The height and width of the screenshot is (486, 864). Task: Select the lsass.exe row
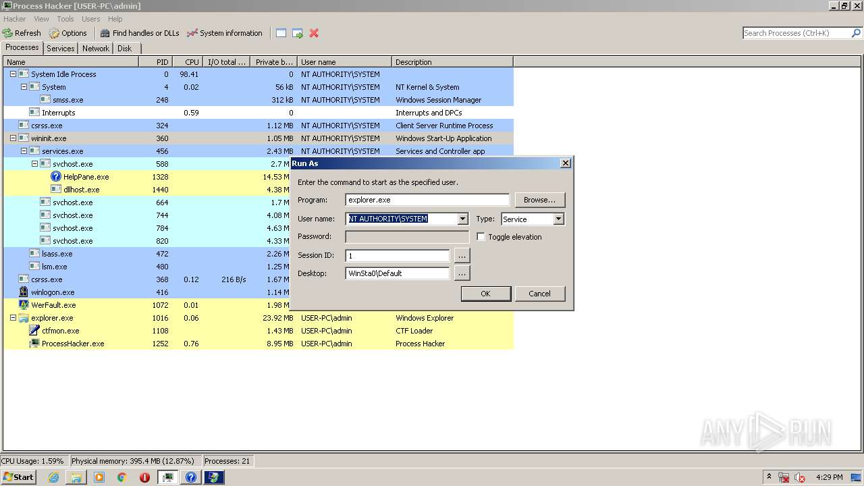click(259, 254)
